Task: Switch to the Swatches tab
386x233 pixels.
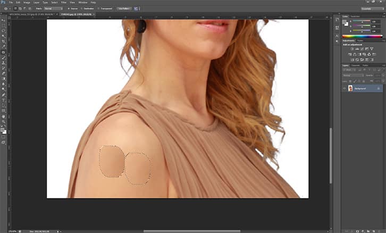Action: (355, 16)
